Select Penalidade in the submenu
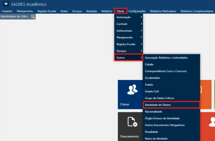Image resolution: width=215 pixels, height=141 pixels. click(x=171, y=132)
